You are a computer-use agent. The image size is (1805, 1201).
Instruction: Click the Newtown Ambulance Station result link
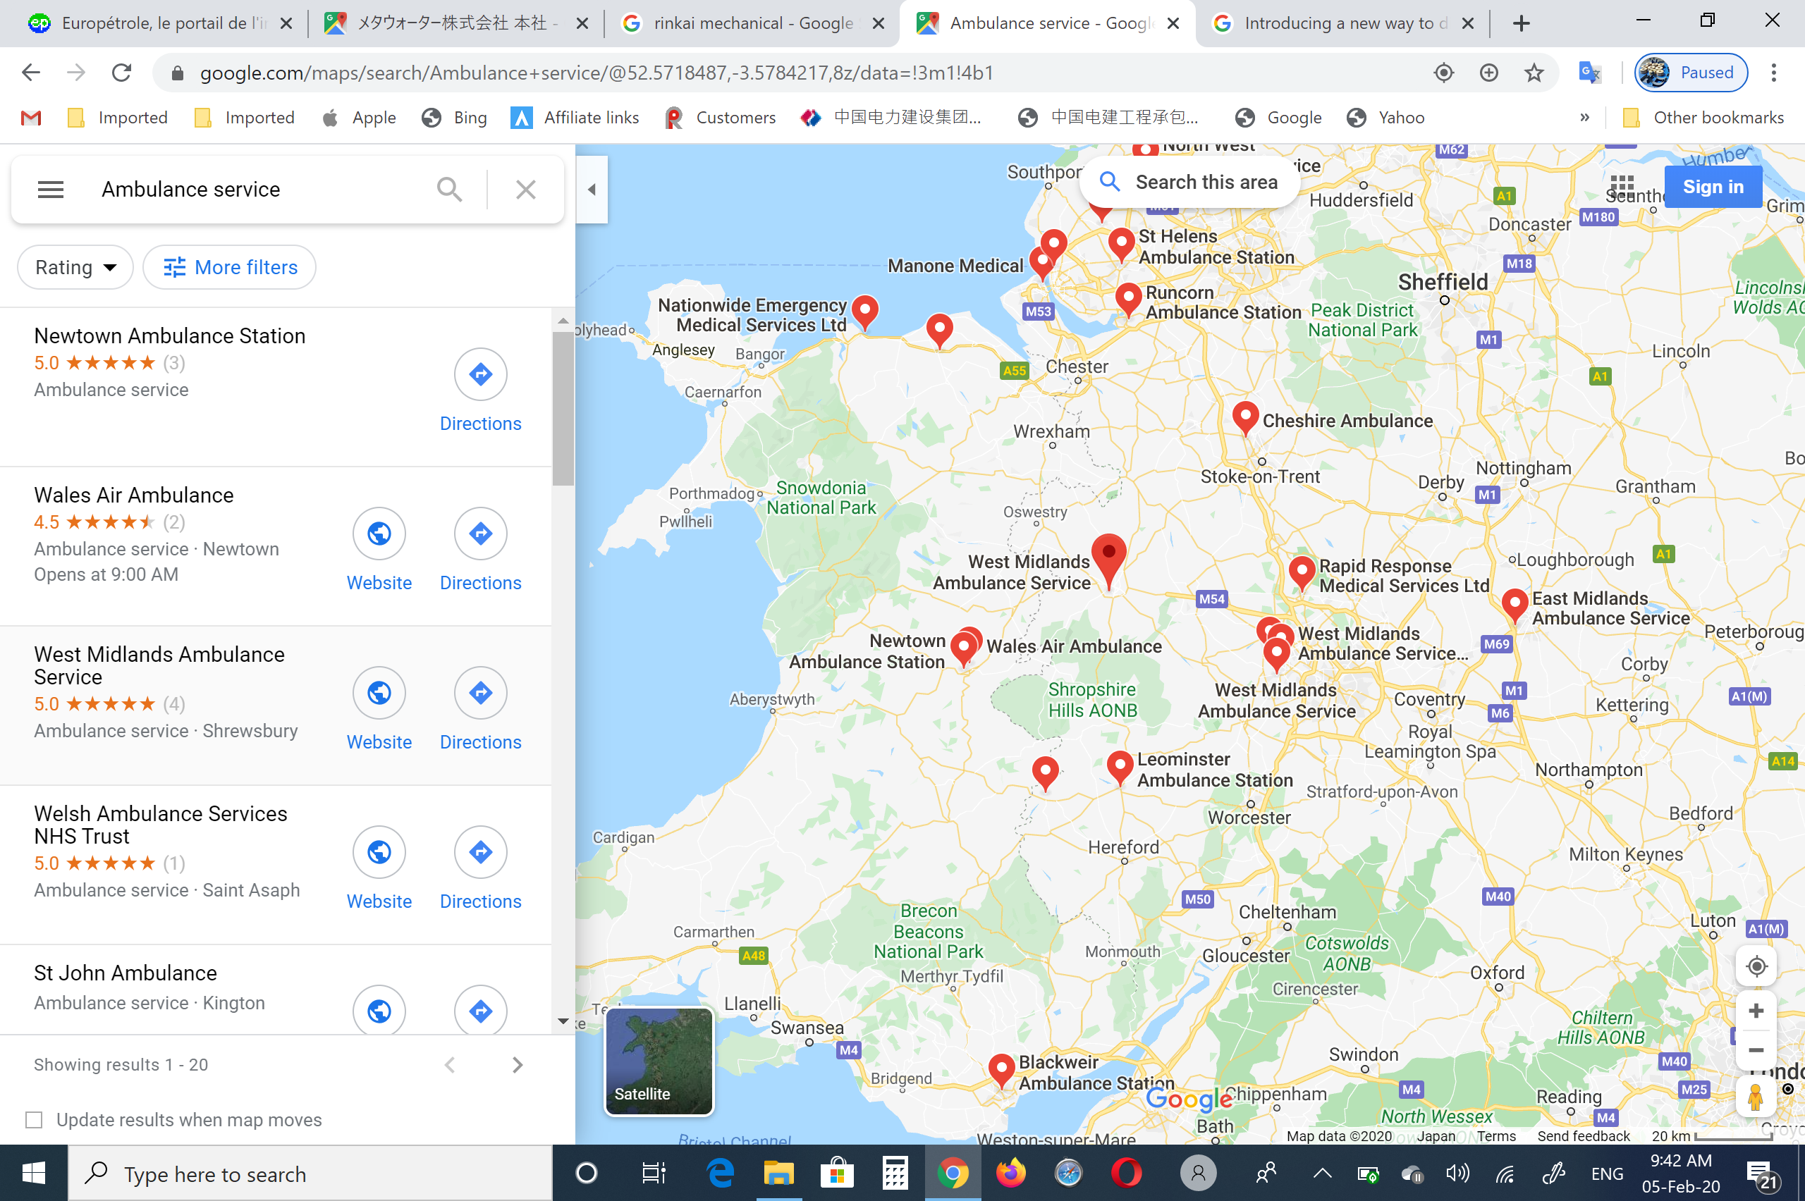[x=171, y=335]
